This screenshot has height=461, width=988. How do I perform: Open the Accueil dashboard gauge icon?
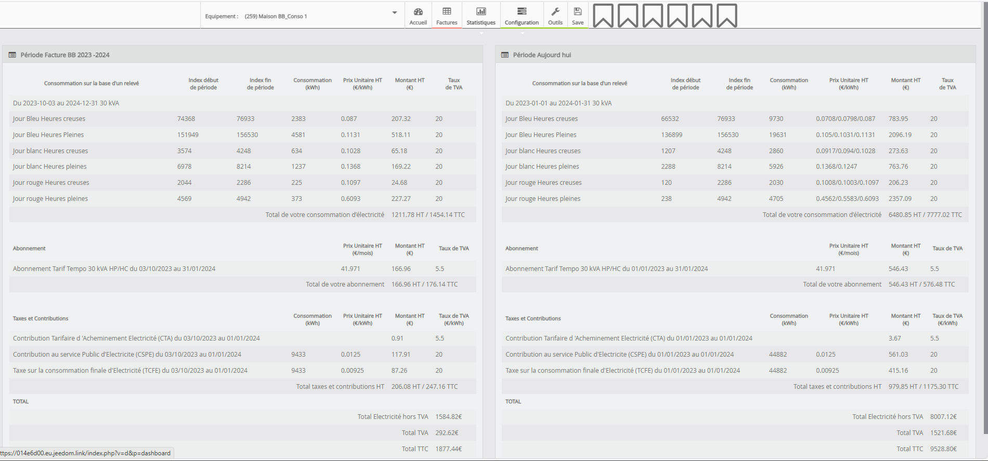(418, 11)
